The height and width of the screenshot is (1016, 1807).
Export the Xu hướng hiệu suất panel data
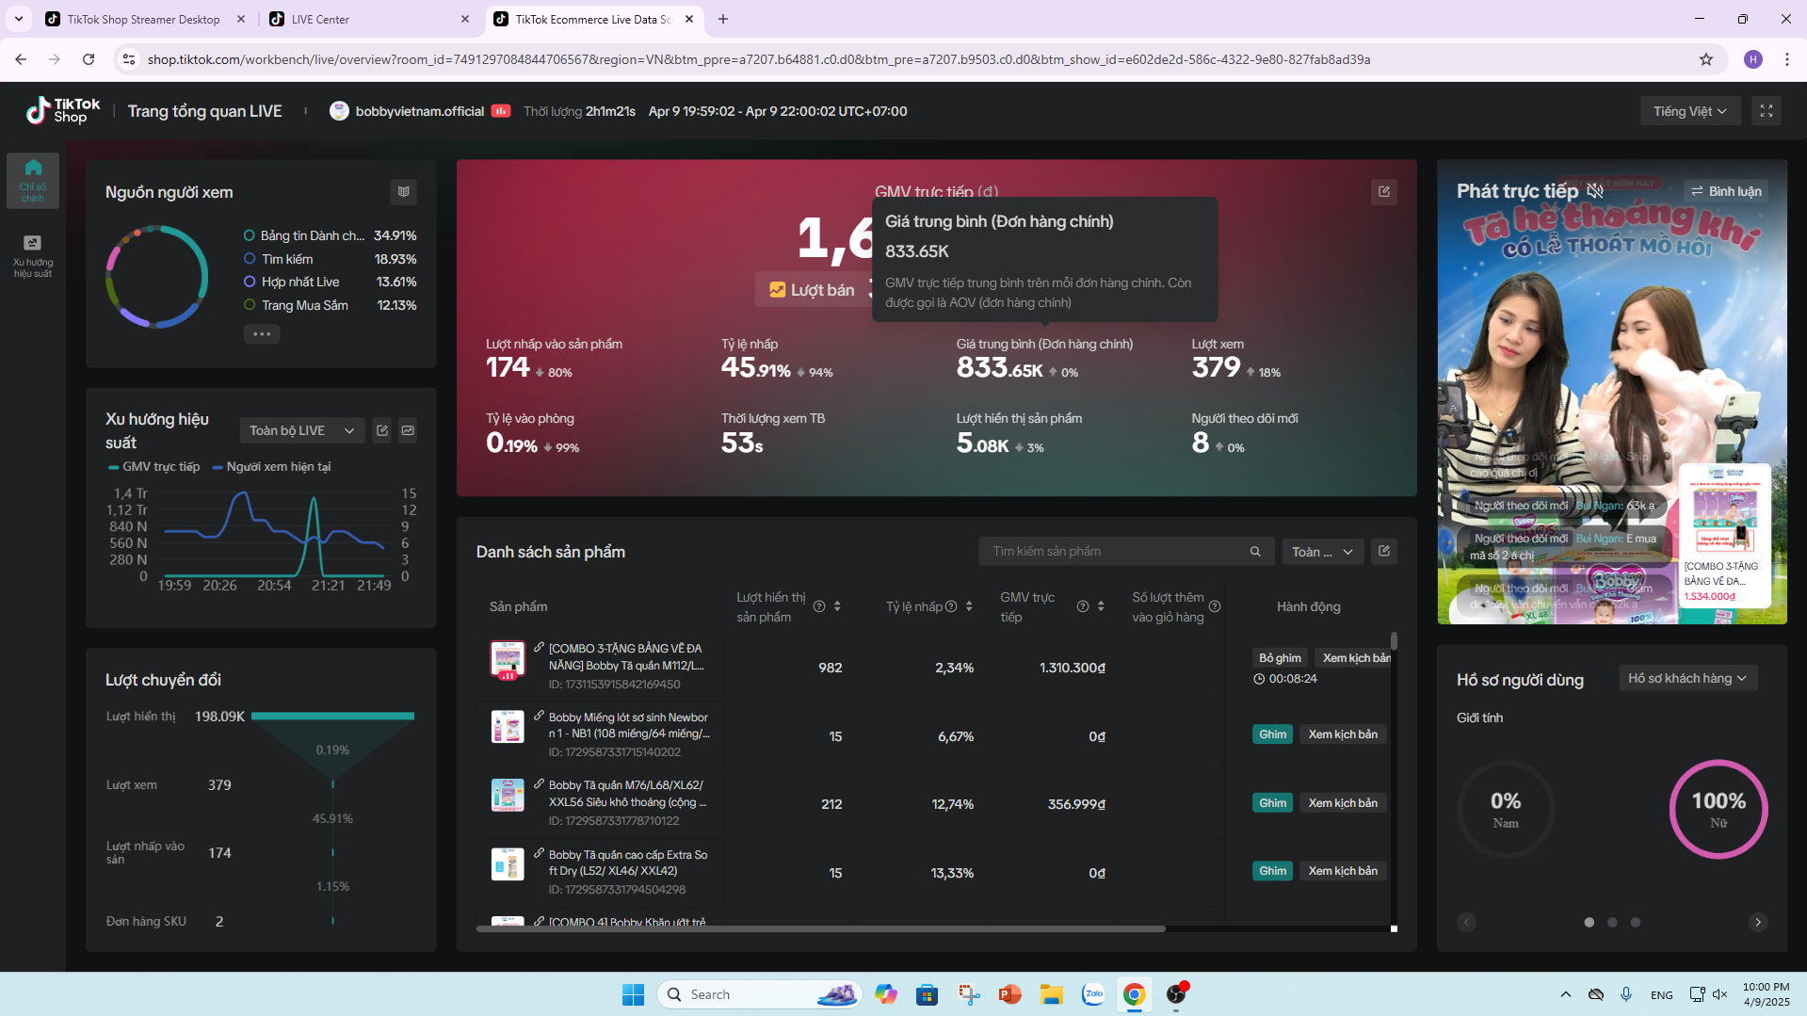(382, 430)
